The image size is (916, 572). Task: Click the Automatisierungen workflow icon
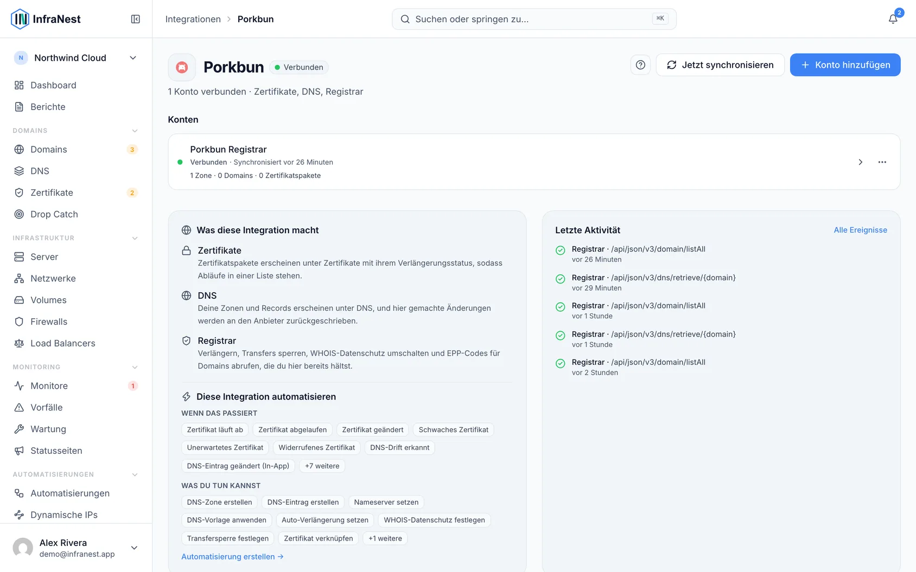tap(19, 493)
